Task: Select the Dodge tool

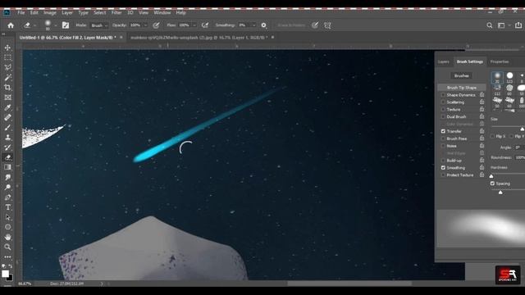Action: pos(7,188)
